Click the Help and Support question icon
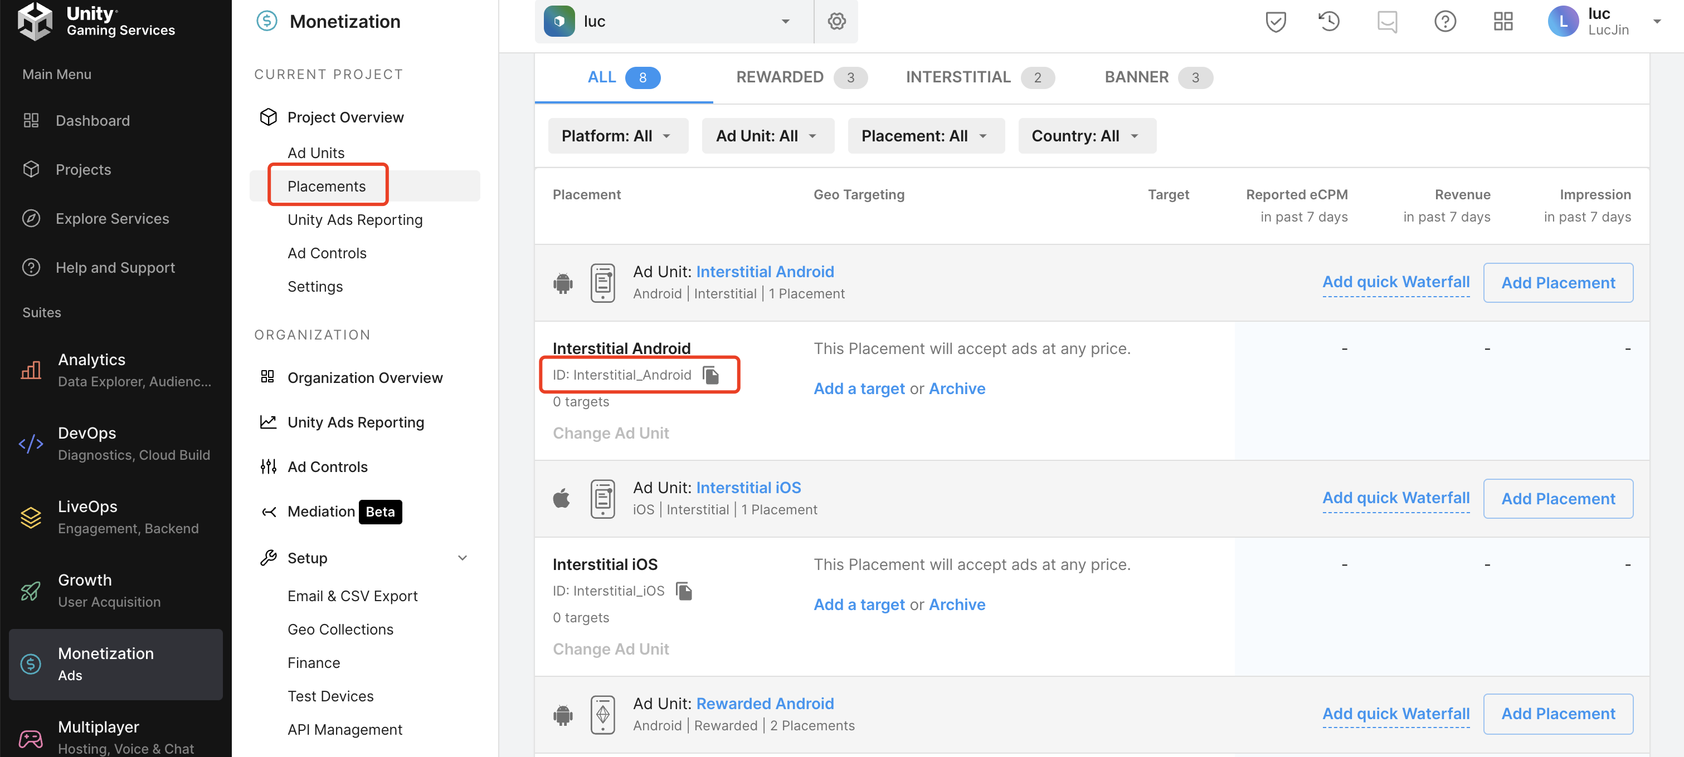 (x=31, y=267)
